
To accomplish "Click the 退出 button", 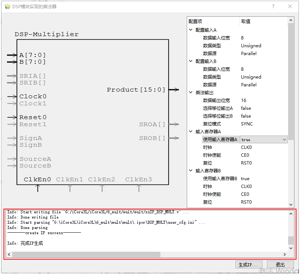I will [280, 265].
